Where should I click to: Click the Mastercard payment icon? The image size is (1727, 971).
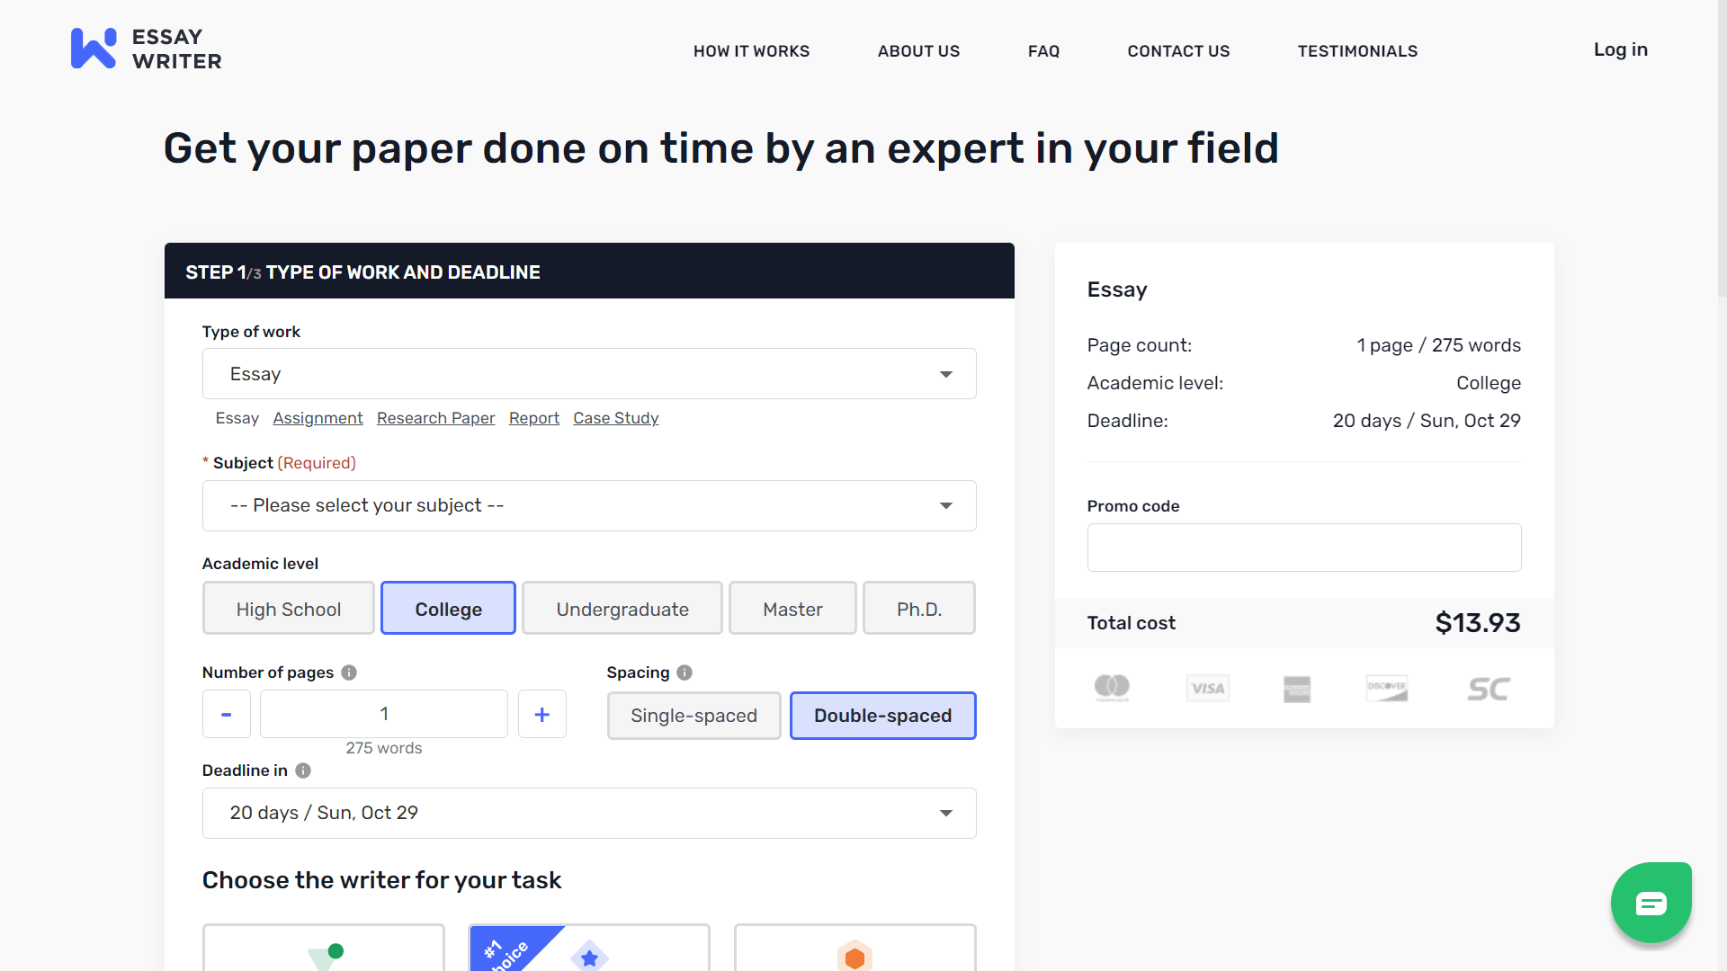1113,687
